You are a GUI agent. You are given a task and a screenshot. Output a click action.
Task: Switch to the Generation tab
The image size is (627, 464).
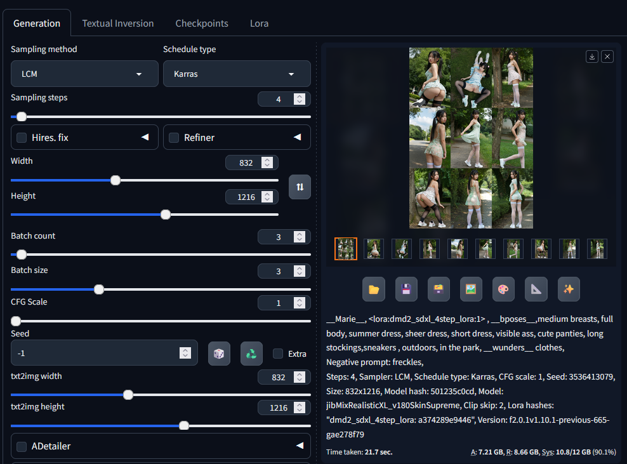(x=37, y=23)
